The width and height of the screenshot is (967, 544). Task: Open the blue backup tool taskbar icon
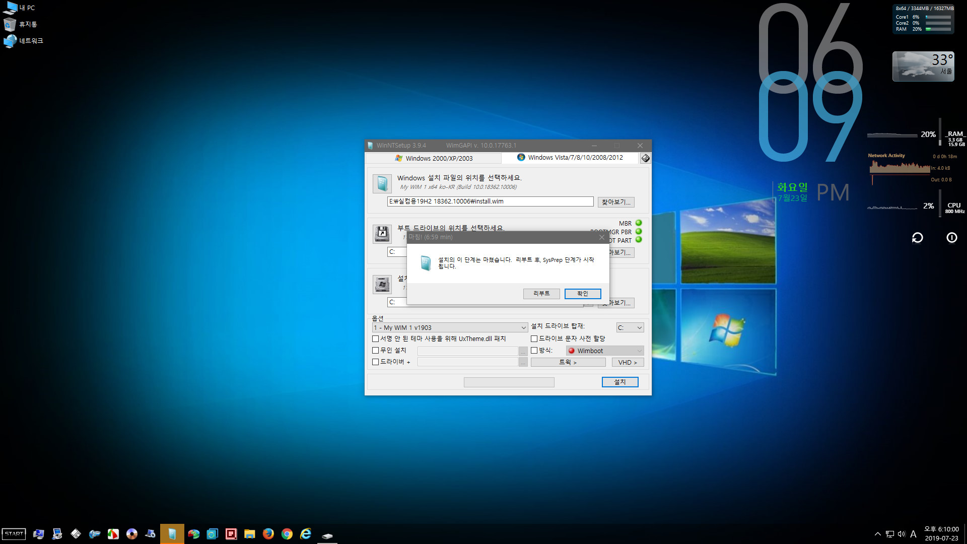click(213, 534)
